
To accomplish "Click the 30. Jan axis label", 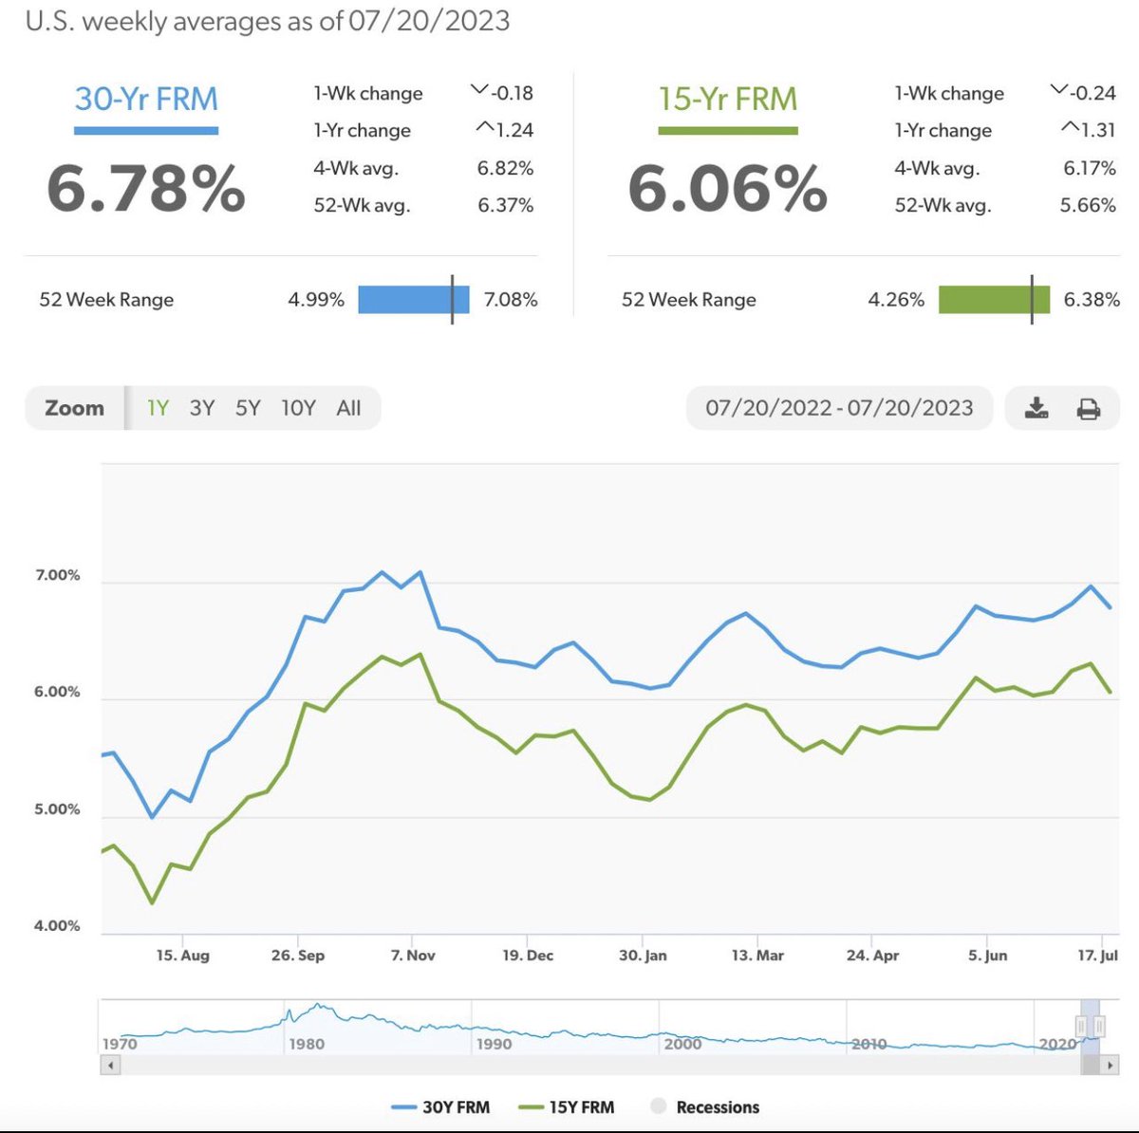I will pos(643,955).
